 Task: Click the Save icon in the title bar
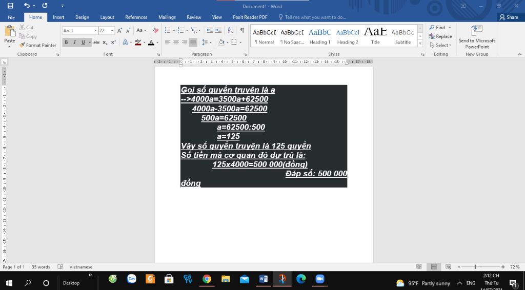10,6
